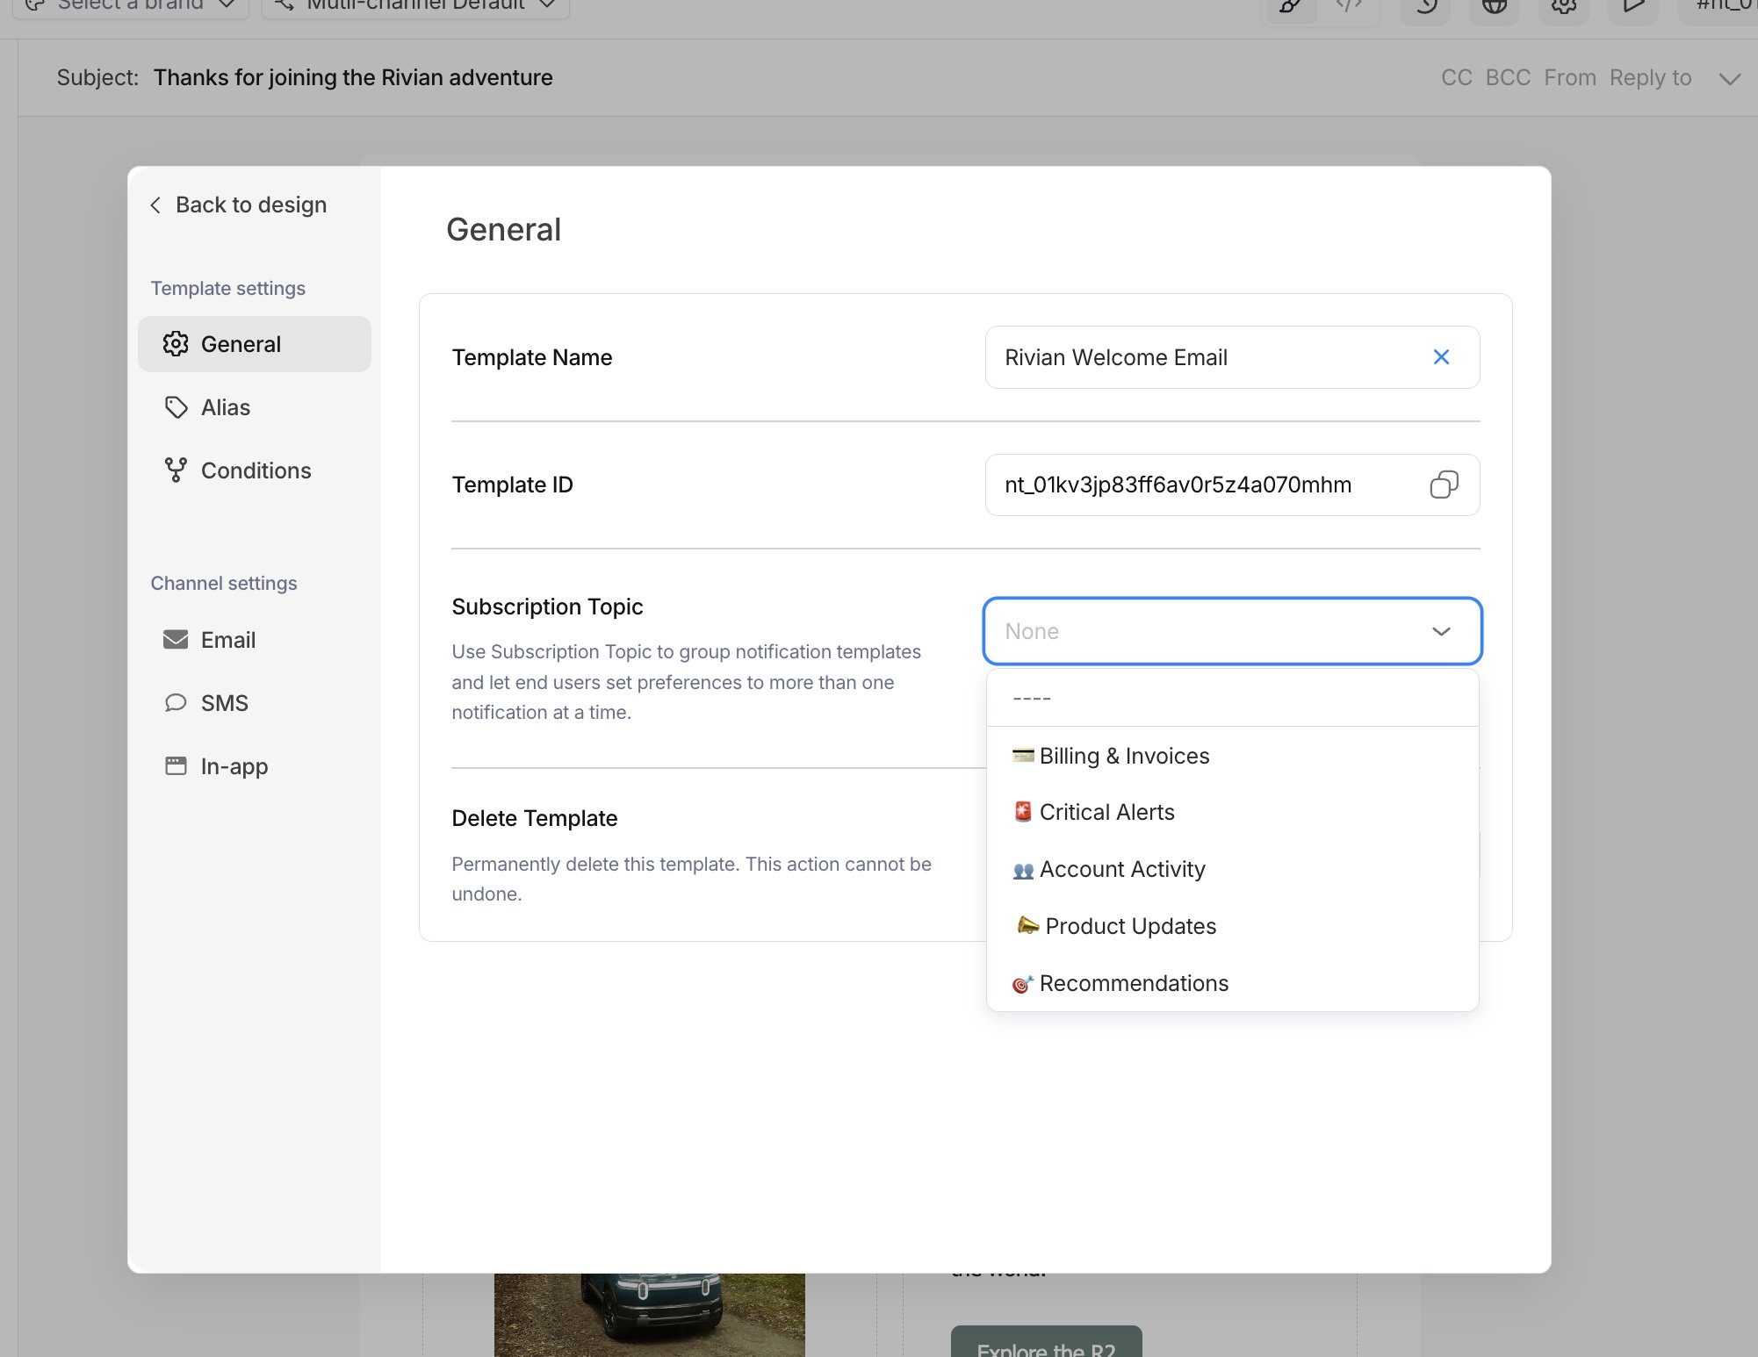Choose Billing & Invoices topic
The width and height of the screenshot is (1758, 1357).
point(1233,756)
